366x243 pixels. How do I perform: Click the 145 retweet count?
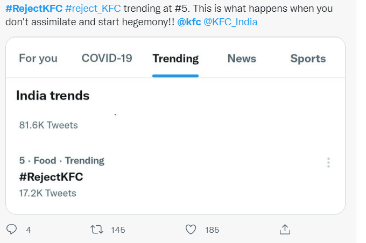118,230
